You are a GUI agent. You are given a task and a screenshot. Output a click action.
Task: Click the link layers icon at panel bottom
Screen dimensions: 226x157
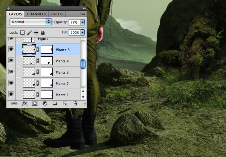[14, 103]
